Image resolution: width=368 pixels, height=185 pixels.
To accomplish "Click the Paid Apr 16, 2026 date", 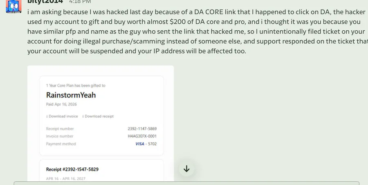I will click(61, 104).
